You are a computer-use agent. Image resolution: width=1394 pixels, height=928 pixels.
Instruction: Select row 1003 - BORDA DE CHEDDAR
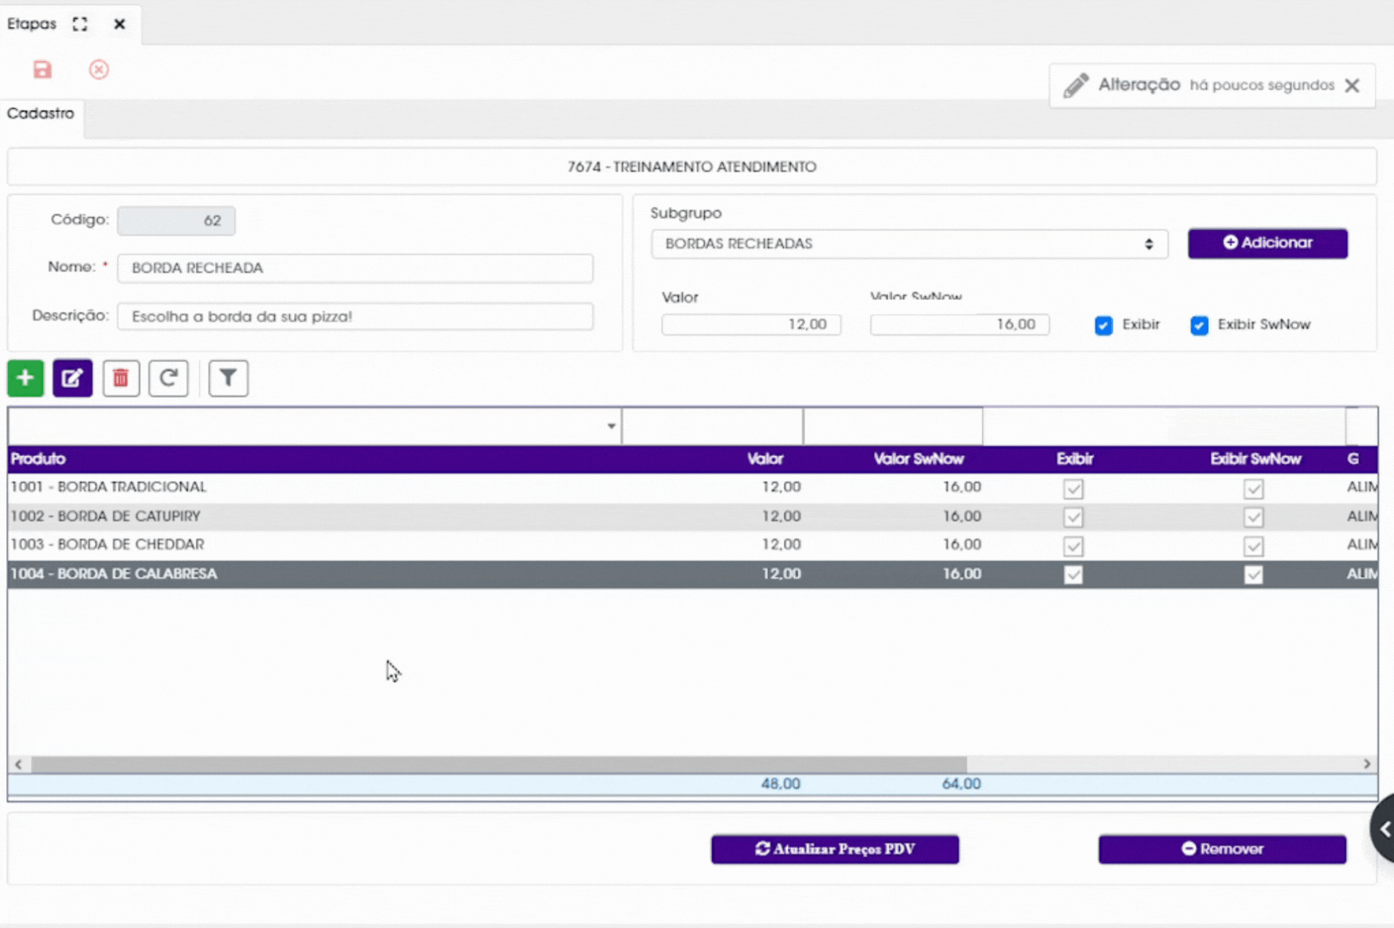(x=692, y=545)
